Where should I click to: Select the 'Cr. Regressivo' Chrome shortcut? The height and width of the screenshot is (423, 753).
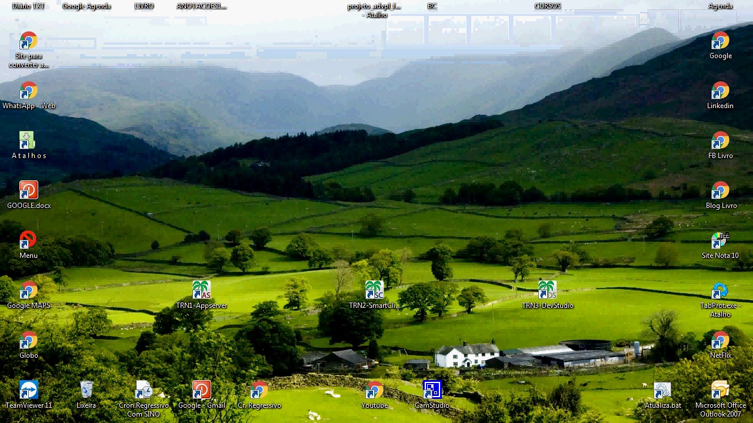[259, 391]
